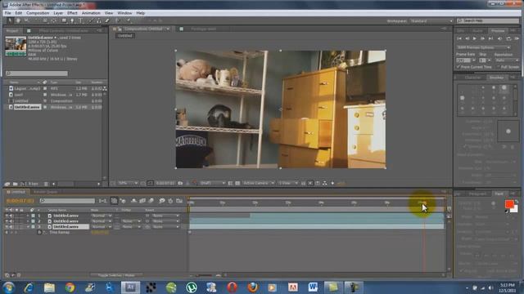Click the Interpret Footage icon
Screen dimensions: 524x294
(7, 184)
